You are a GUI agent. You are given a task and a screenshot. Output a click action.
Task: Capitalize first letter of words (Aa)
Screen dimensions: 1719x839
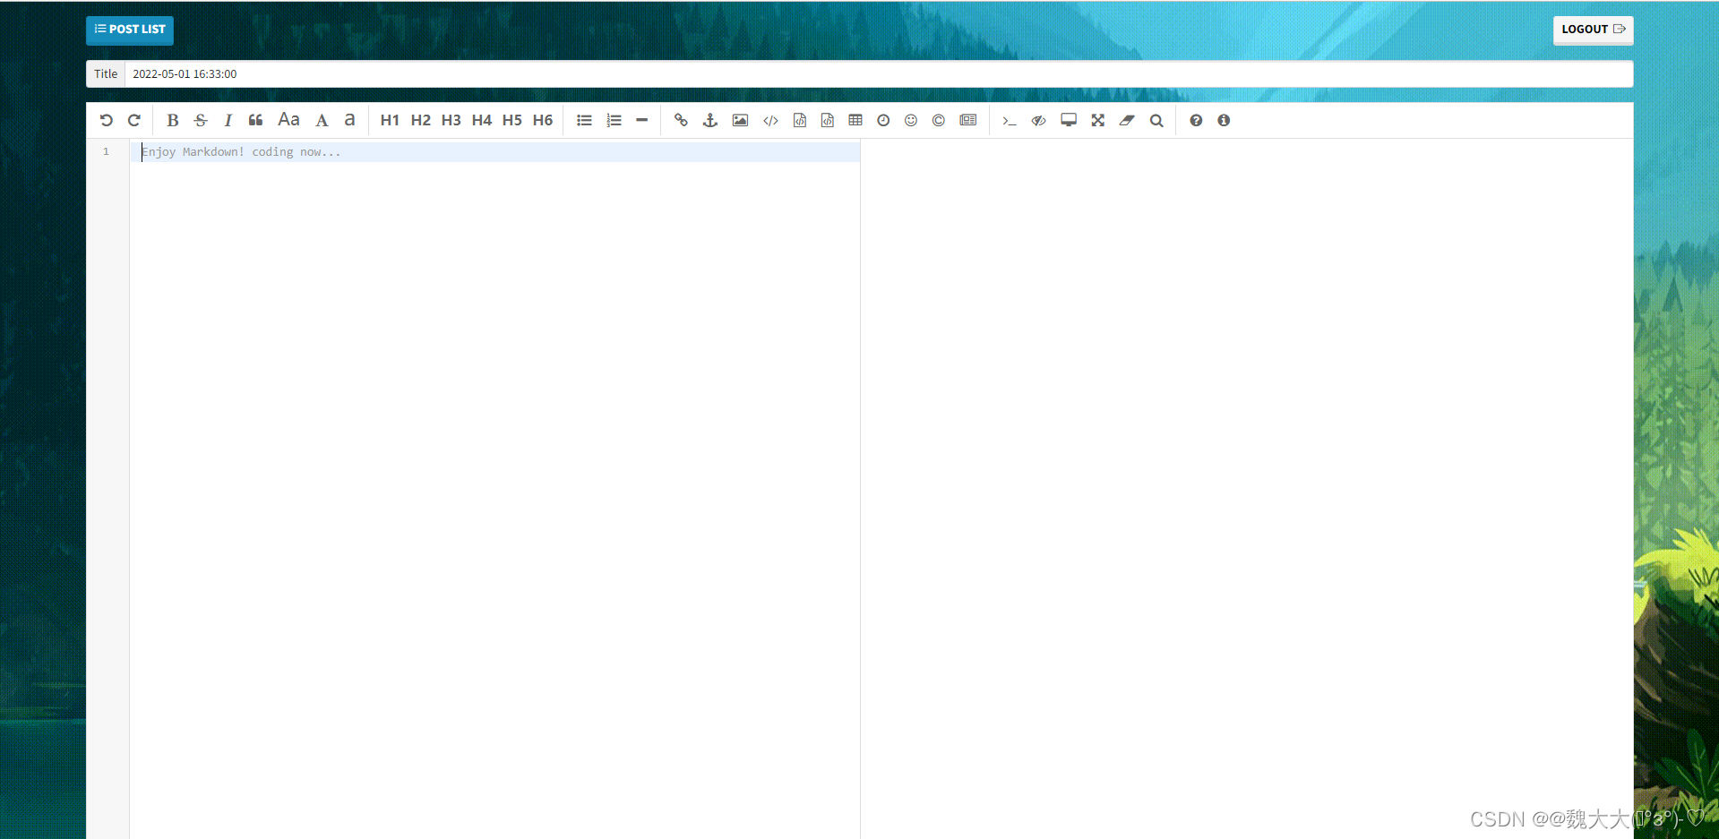tap(288, 120)
